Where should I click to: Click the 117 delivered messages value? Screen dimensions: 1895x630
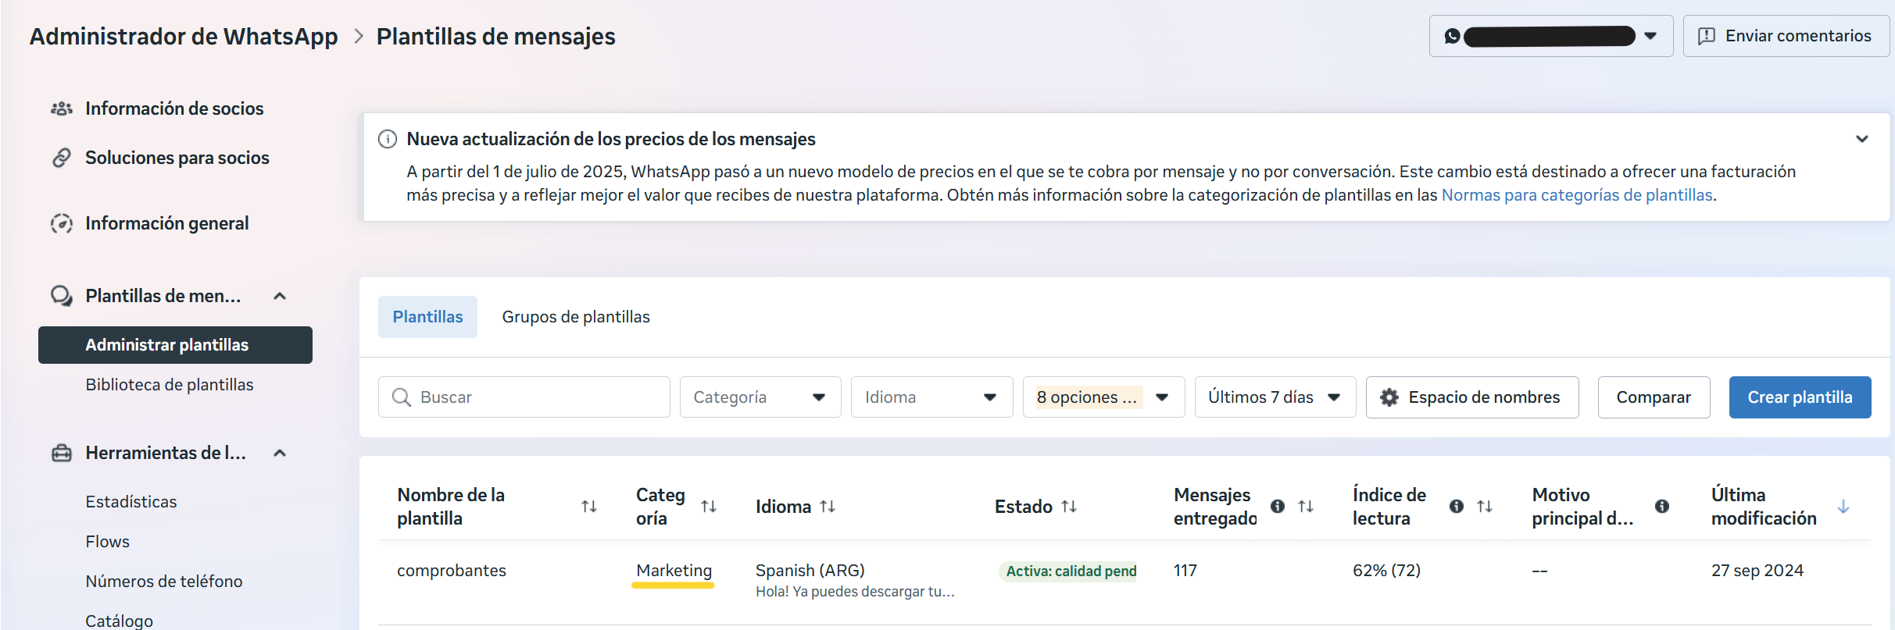point(1185,571)
